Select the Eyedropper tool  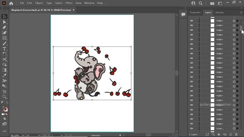point(5,75)
